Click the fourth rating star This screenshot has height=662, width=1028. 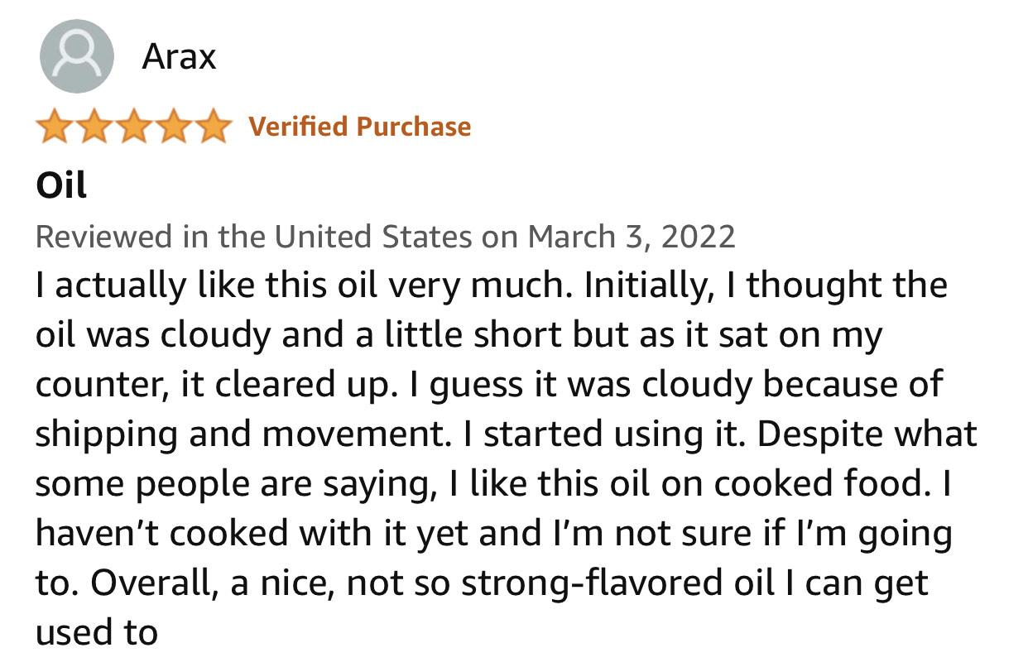(x=172, y=127)
